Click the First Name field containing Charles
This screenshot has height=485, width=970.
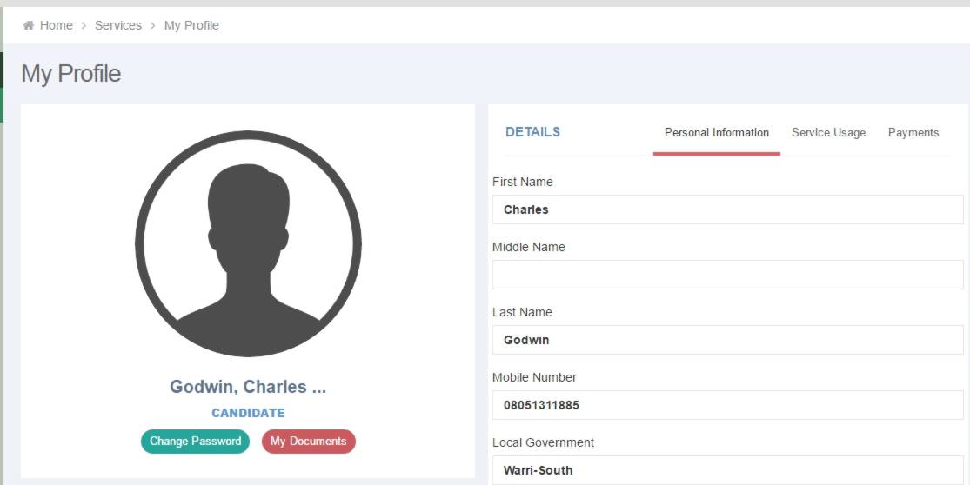pos(727,209)
